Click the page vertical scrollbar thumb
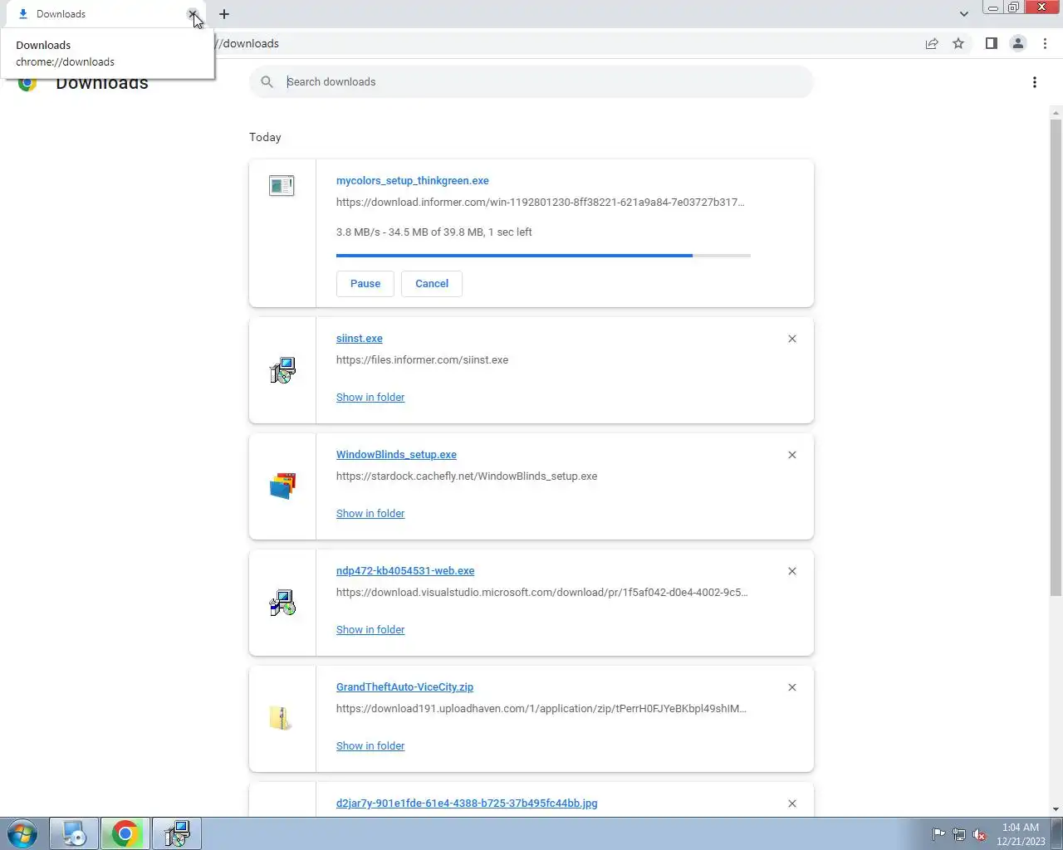 (1056, 357)
